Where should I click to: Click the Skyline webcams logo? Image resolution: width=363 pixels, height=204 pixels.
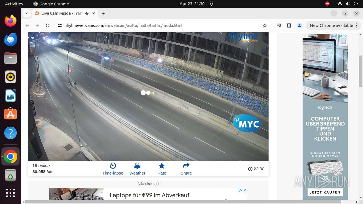pos(244,37)
